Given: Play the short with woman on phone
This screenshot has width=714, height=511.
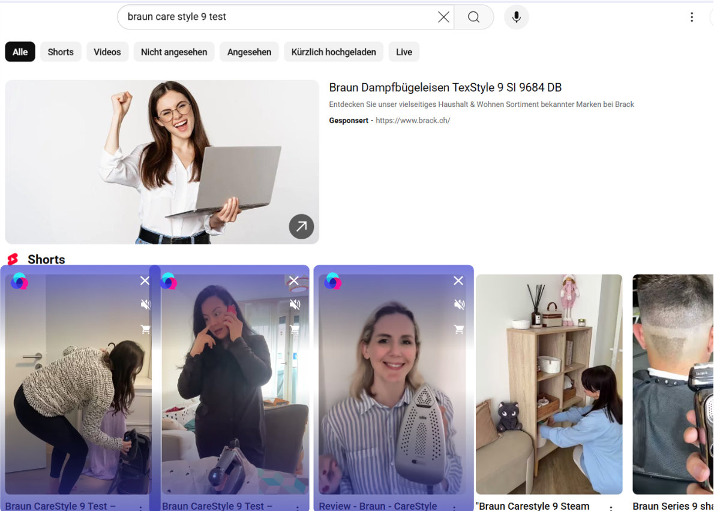Looking at the screenshot, I should pyautogui.click(x=235, y=384).
